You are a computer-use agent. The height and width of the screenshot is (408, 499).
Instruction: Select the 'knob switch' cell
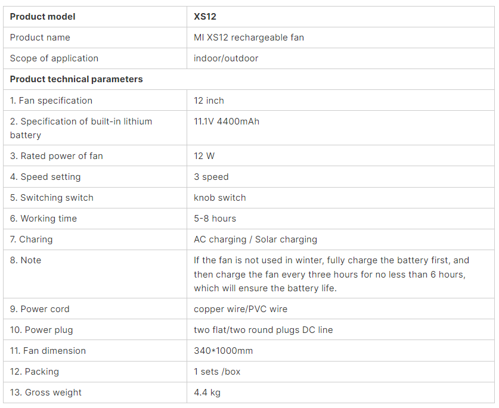pos(340,198)
